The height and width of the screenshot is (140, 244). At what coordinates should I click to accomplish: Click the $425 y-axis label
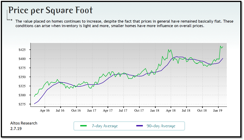22,50
